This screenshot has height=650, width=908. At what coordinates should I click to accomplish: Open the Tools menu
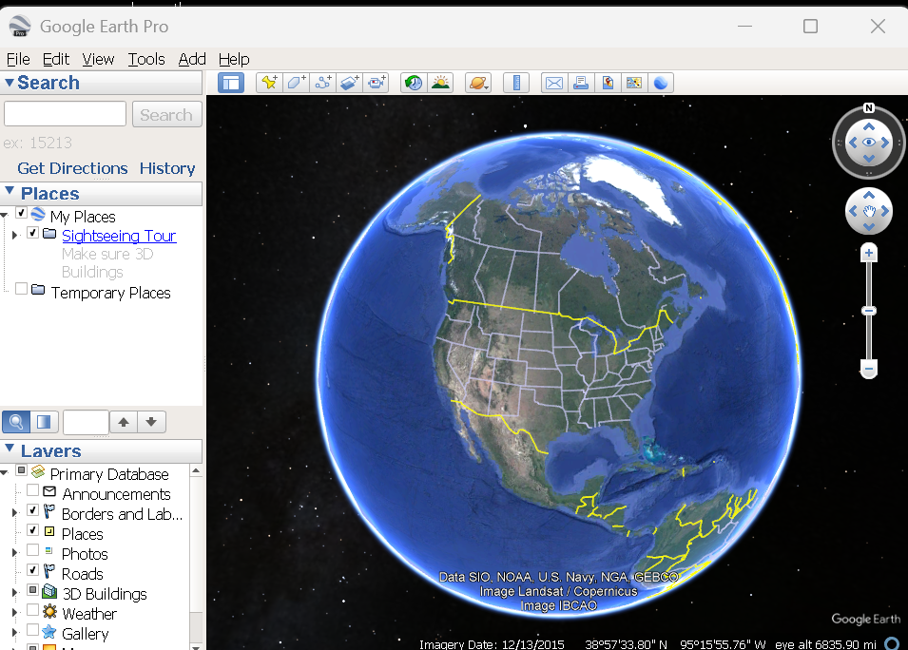coord(146,59)
